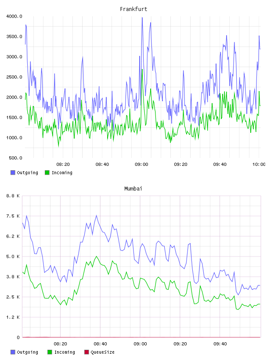This screenshot has height=359, width=267.
Task: Click the QueueSize label in Mumbai legend
Action: [x=102, y=352]
